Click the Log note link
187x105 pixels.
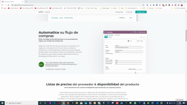[61, 18]
